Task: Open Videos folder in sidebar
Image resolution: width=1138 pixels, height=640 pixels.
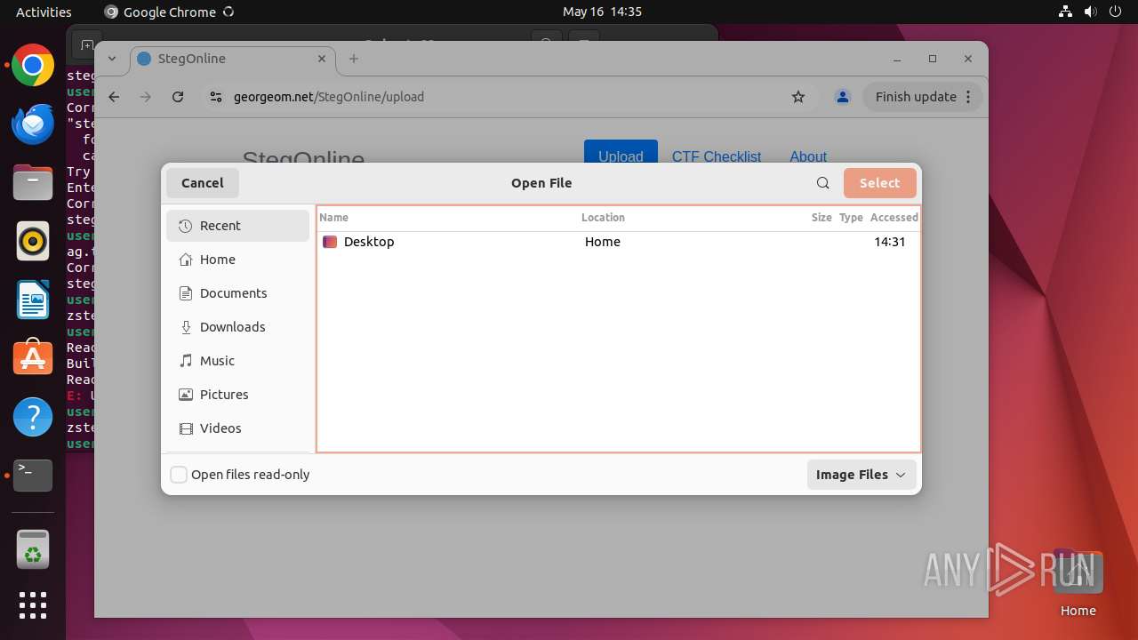Action: point(237,428)
